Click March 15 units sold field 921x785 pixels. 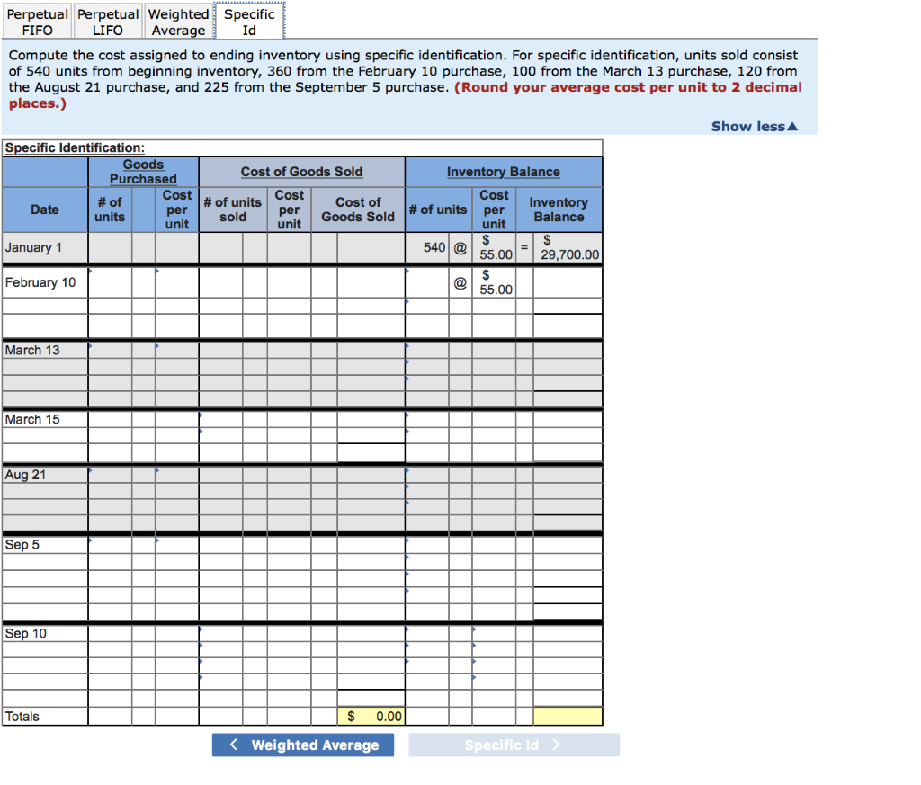coord(221,420)
